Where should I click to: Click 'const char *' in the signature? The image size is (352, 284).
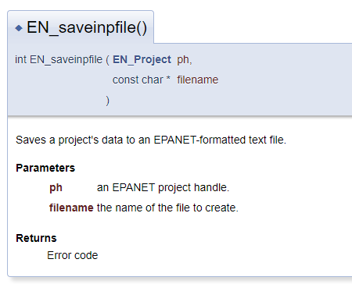pos(142,80)
